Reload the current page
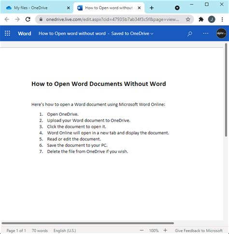This screenshot has width=229, height=234. click(28, 19)
